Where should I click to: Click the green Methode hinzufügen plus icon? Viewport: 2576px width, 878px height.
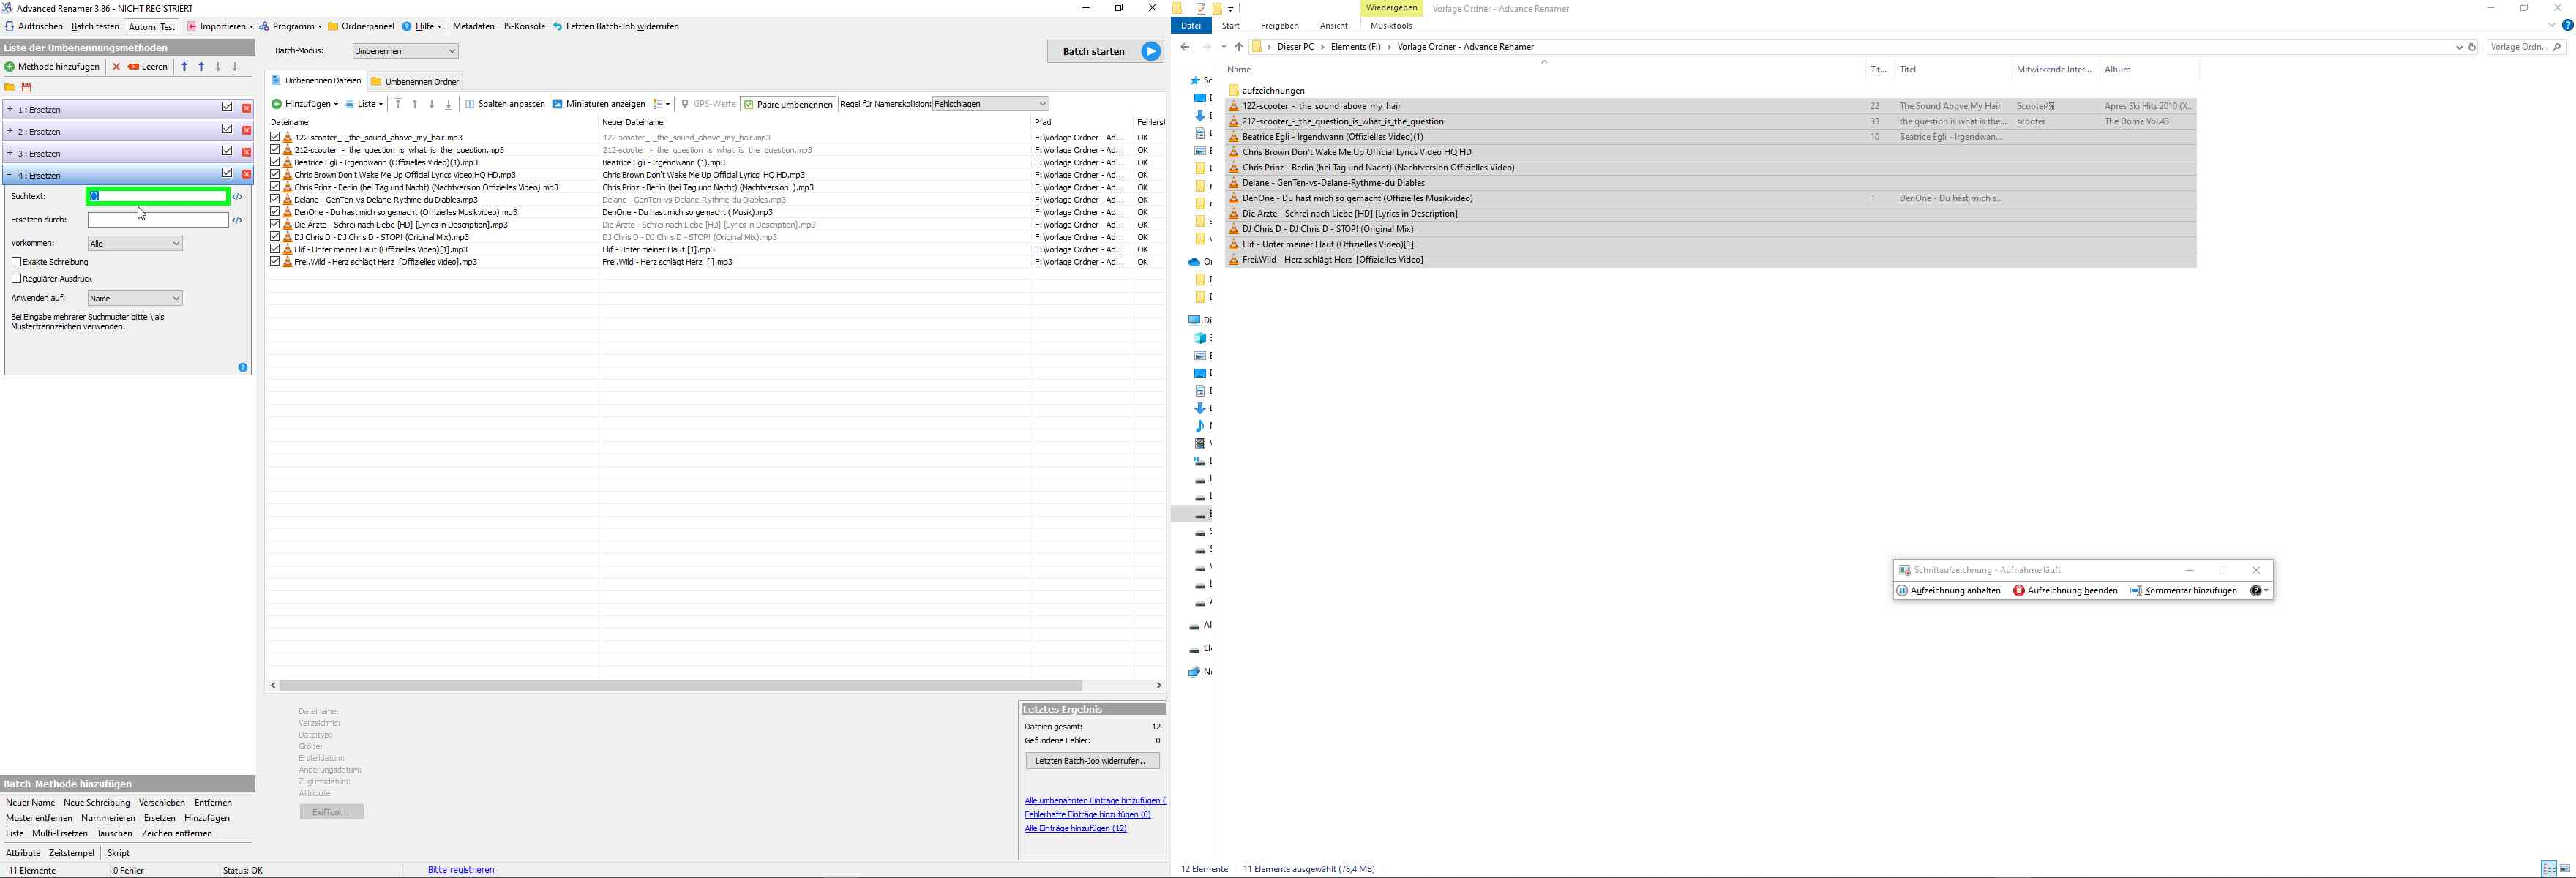10,67
